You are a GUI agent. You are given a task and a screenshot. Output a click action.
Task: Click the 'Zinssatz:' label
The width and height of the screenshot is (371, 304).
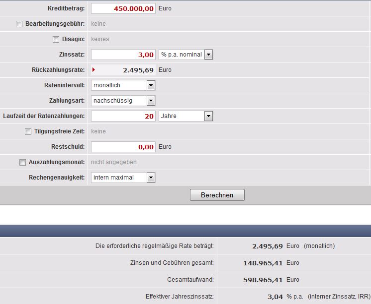[72, 55]
